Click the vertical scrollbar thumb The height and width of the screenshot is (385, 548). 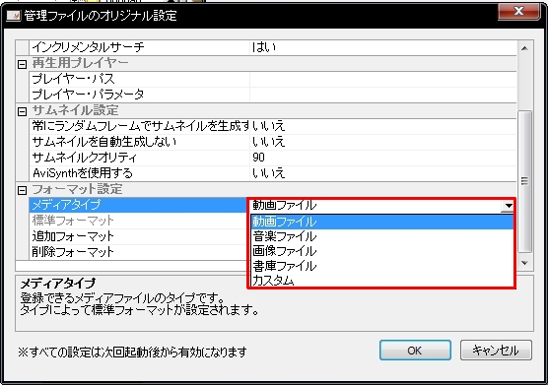pyautogui.click(x=524, y=181)
